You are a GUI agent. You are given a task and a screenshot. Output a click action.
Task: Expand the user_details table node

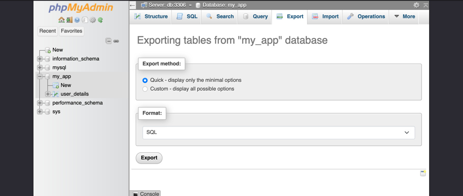[x=48, y=94]
